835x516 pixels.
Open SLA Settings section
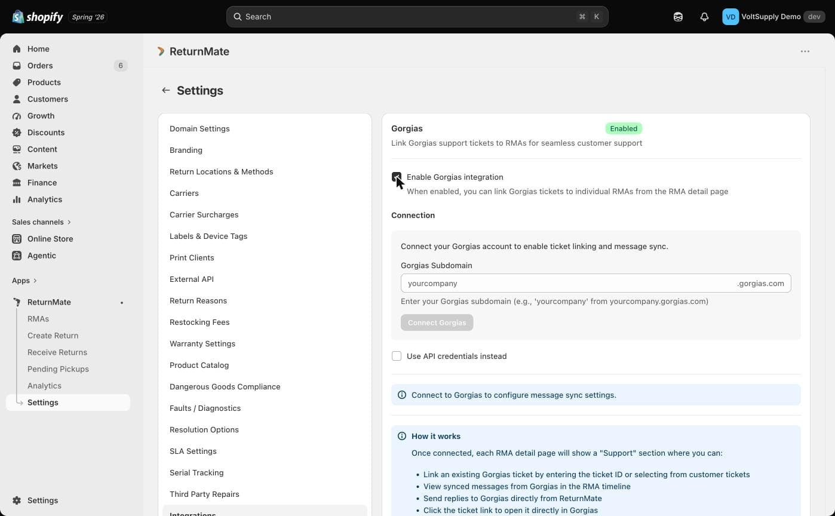tap(193, 451)
